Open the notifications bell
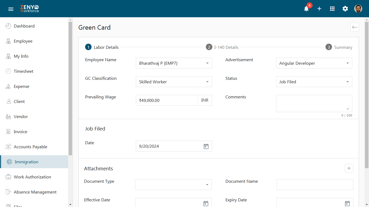This screenshot has width=369, height=207. coord(306,9)
